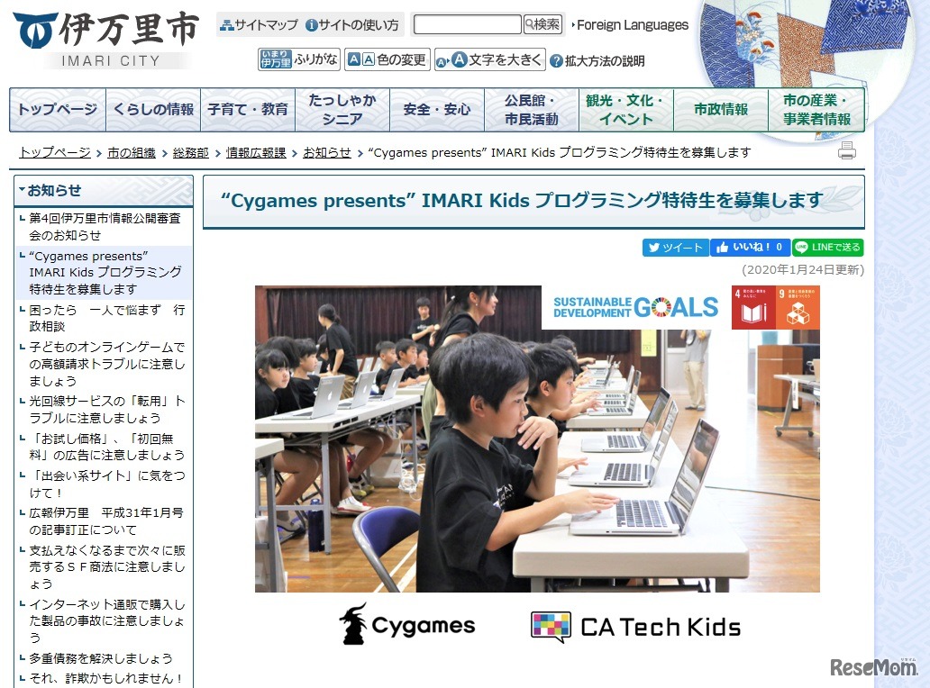Select トップページ in the navigation bar

56,108
